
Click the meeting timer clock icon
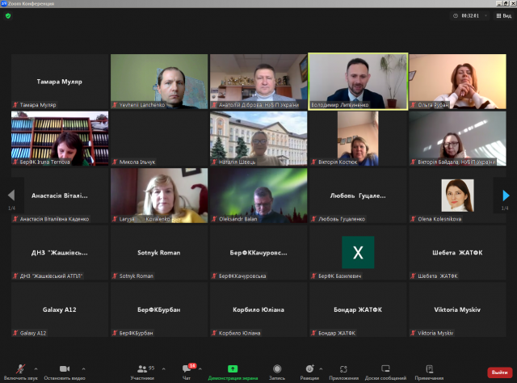456,15
